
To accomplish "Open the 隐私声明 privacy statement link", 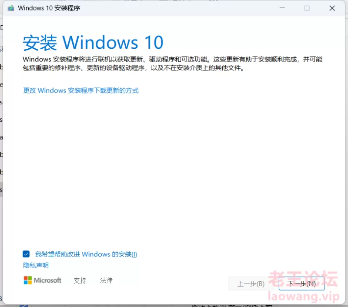I will [36, 265].
